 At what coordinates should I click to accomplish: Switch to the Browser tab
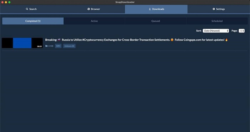coord(94,9)
